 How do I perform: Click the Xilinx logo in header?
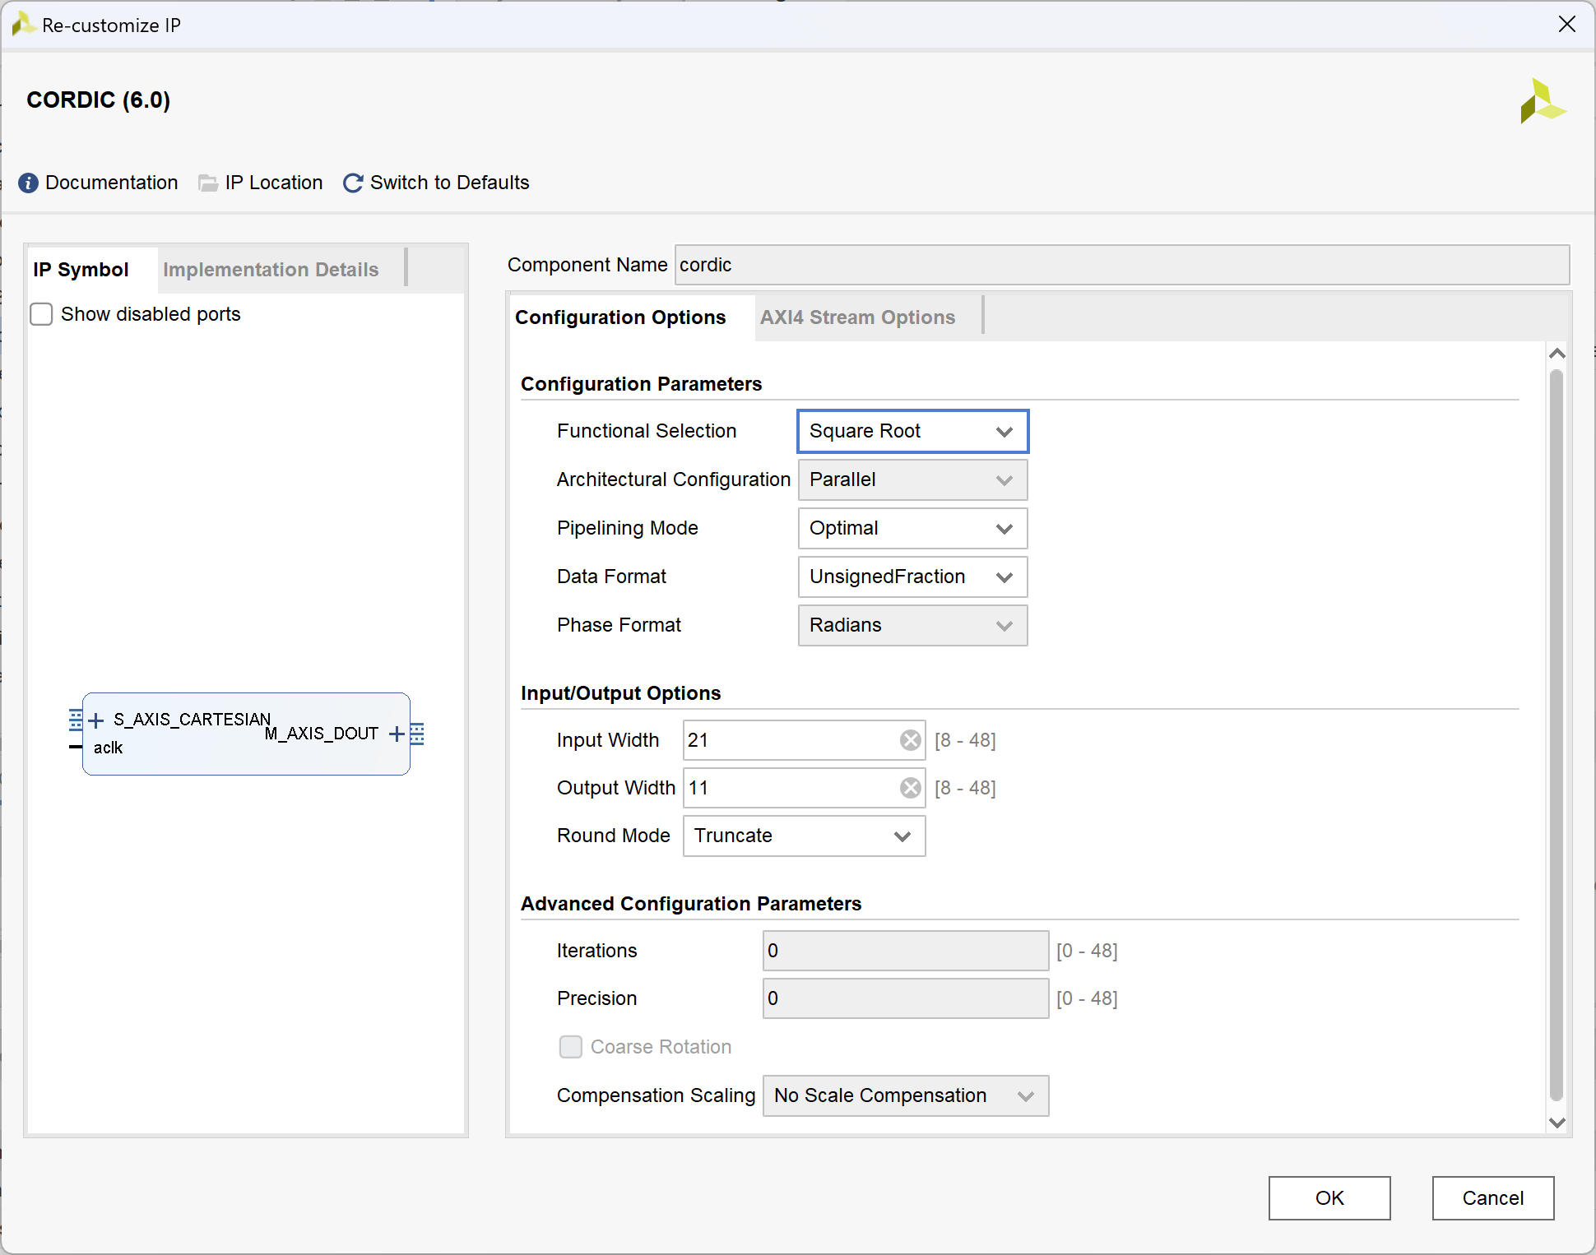pos(1541,102)
